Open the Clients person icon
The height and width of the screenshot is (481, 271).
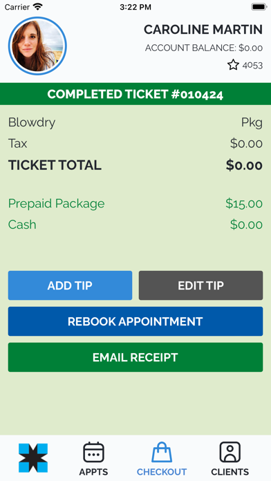click(x=230, y=452)
